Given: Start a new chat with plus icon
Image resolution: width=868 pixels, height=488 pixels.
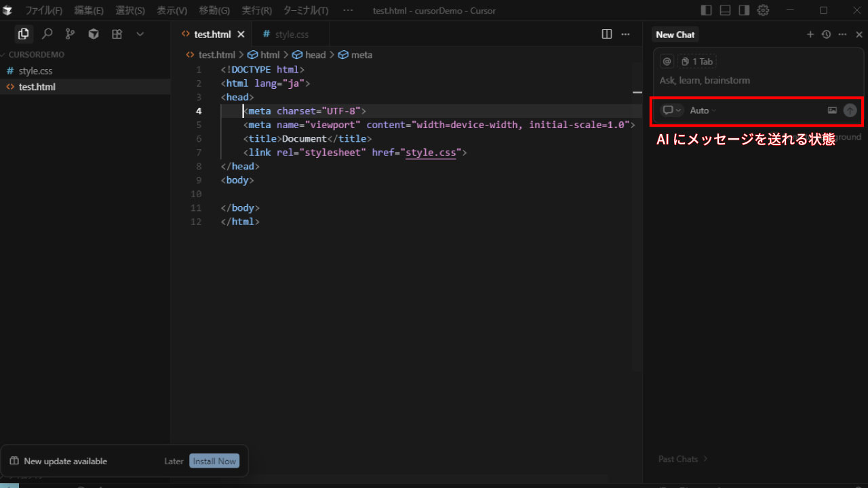Looking at the screenshot, I should (x=810, y=35).
